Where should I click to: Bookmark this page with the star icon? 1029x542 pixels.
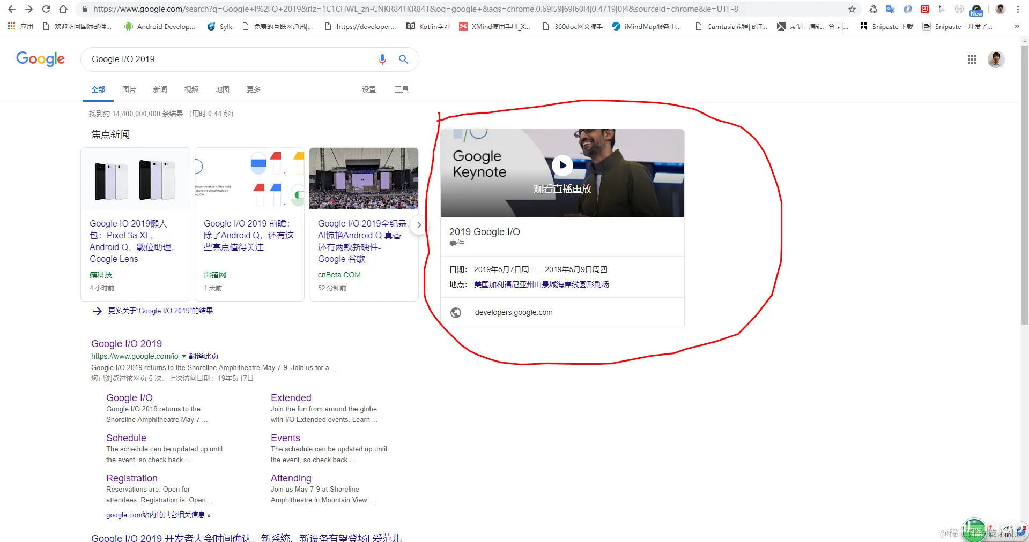click(x=852, y=9)
